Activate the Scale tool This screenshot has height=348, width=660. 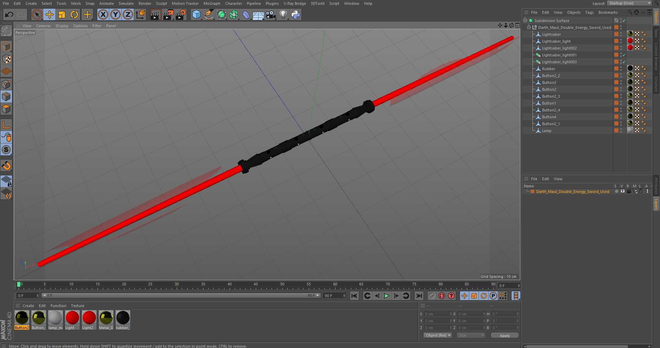(62, 14)
